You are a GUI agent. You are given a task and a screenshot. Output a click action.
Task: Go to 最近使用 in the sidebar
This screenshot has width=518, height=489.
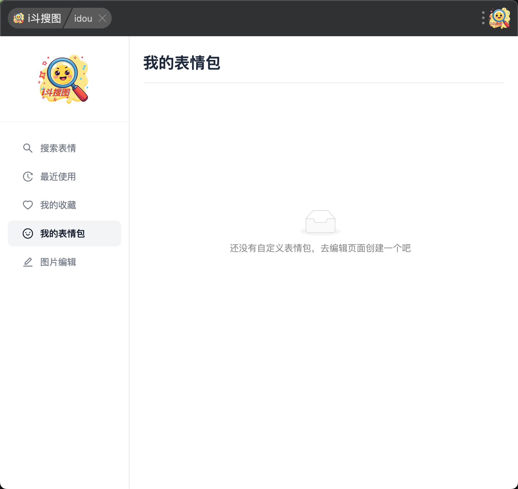[58, 177]
